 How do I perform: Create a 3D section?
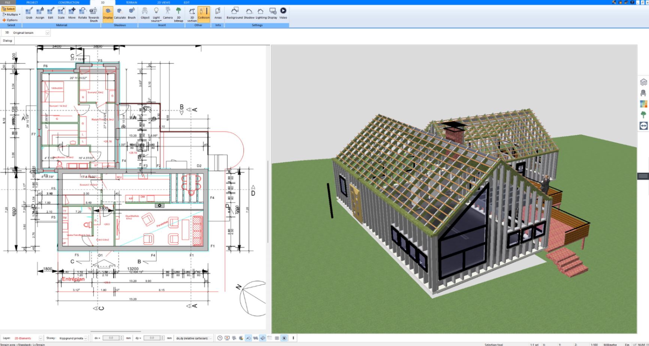click(192, 14)
